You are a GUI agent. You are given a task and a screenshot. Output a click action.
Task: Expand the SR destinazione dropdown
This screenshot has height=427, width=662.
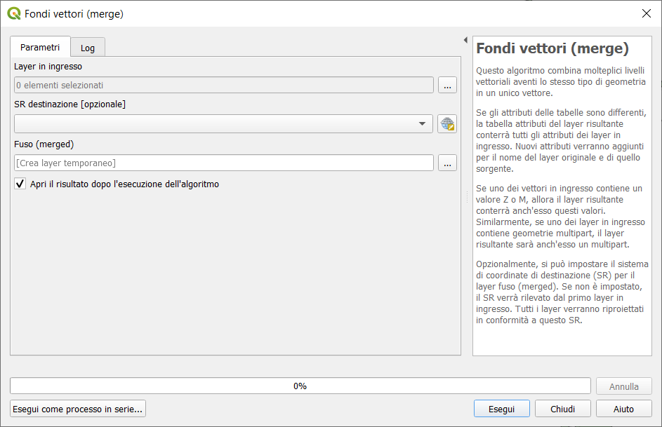coord(422,124)
